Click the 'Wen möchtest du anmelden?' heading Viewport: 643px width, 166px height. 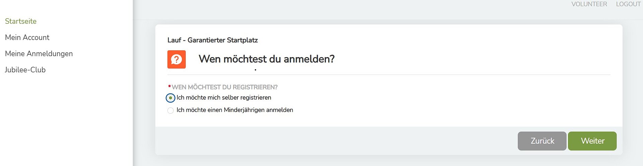(267, 59)
